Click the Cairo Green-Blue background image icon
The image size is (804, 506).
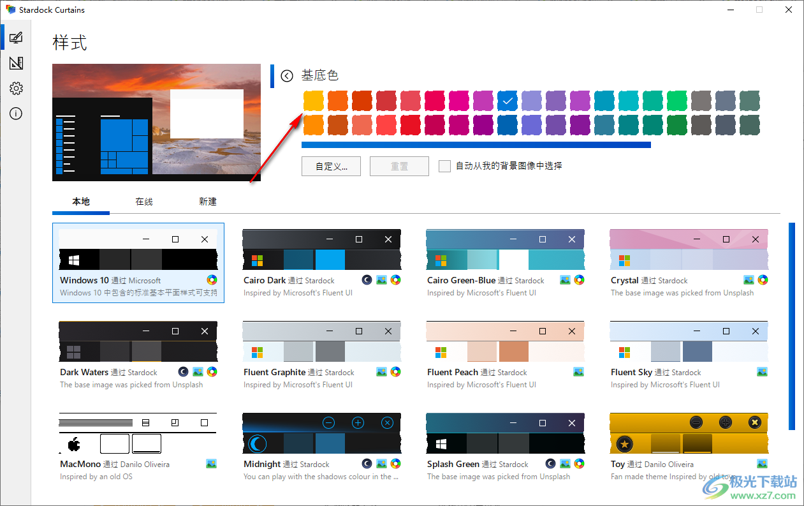(565, 279)
